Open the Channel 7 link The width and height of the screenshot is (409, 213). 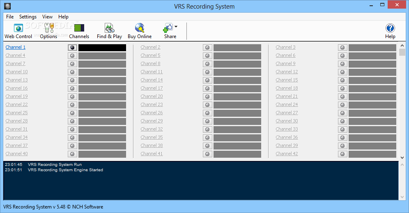tap(15, 63)
